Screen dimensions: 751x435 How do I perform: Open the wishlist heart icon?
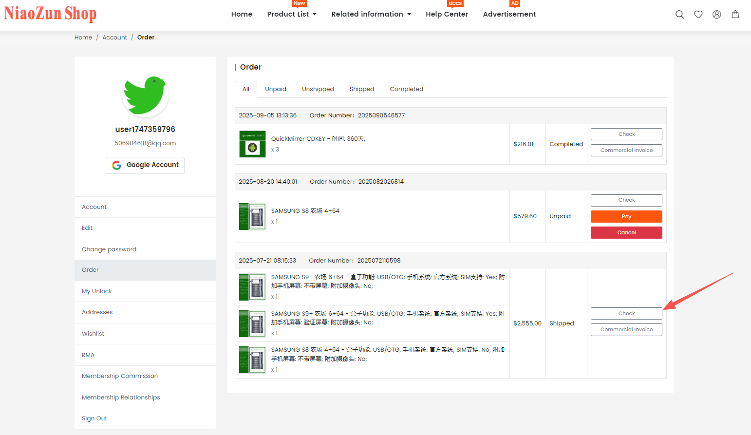tap(698, 15)
